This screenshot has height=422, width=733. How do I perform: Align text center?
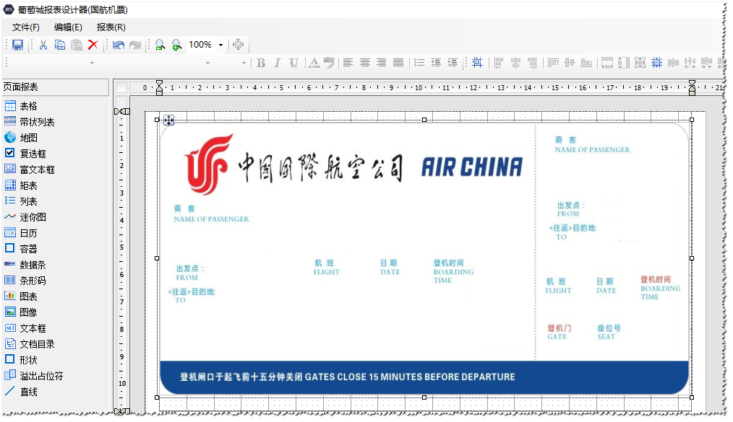[364, 63]
